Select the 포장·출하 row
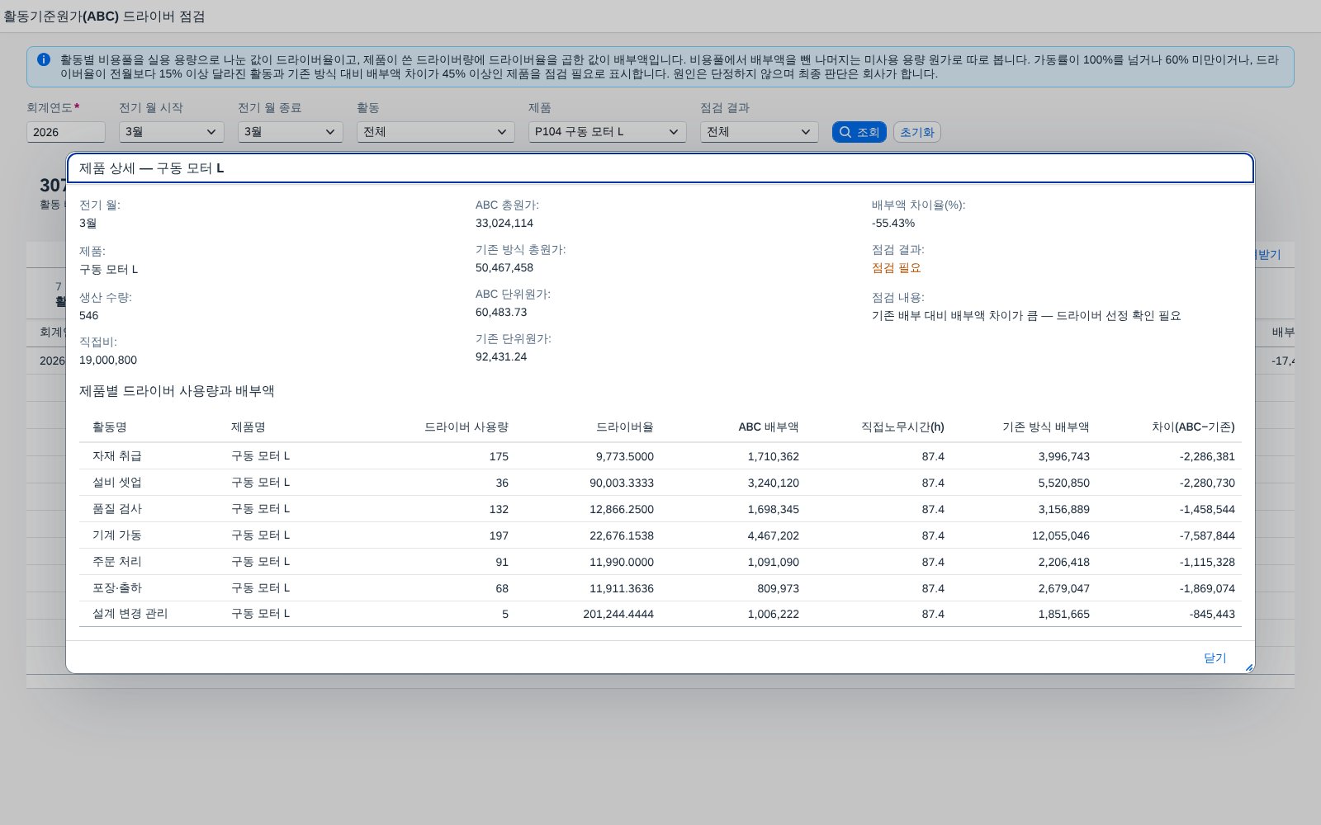 coord(660,588)
